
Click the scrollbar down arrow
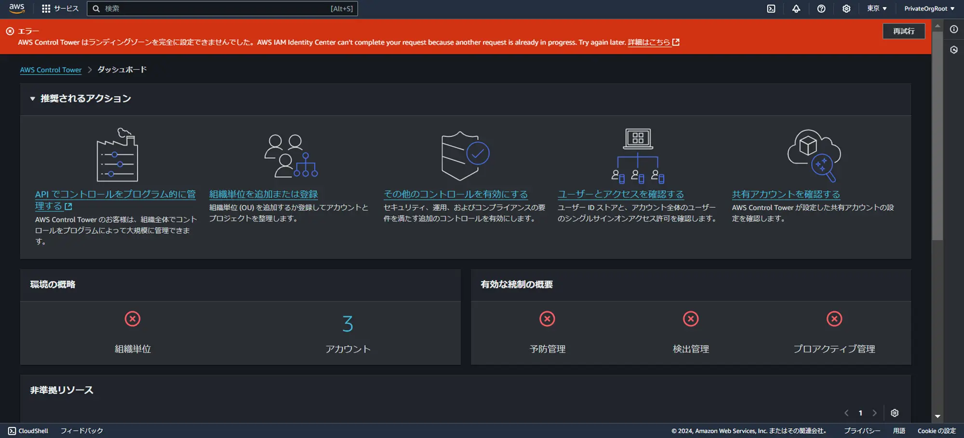[937, 416]
